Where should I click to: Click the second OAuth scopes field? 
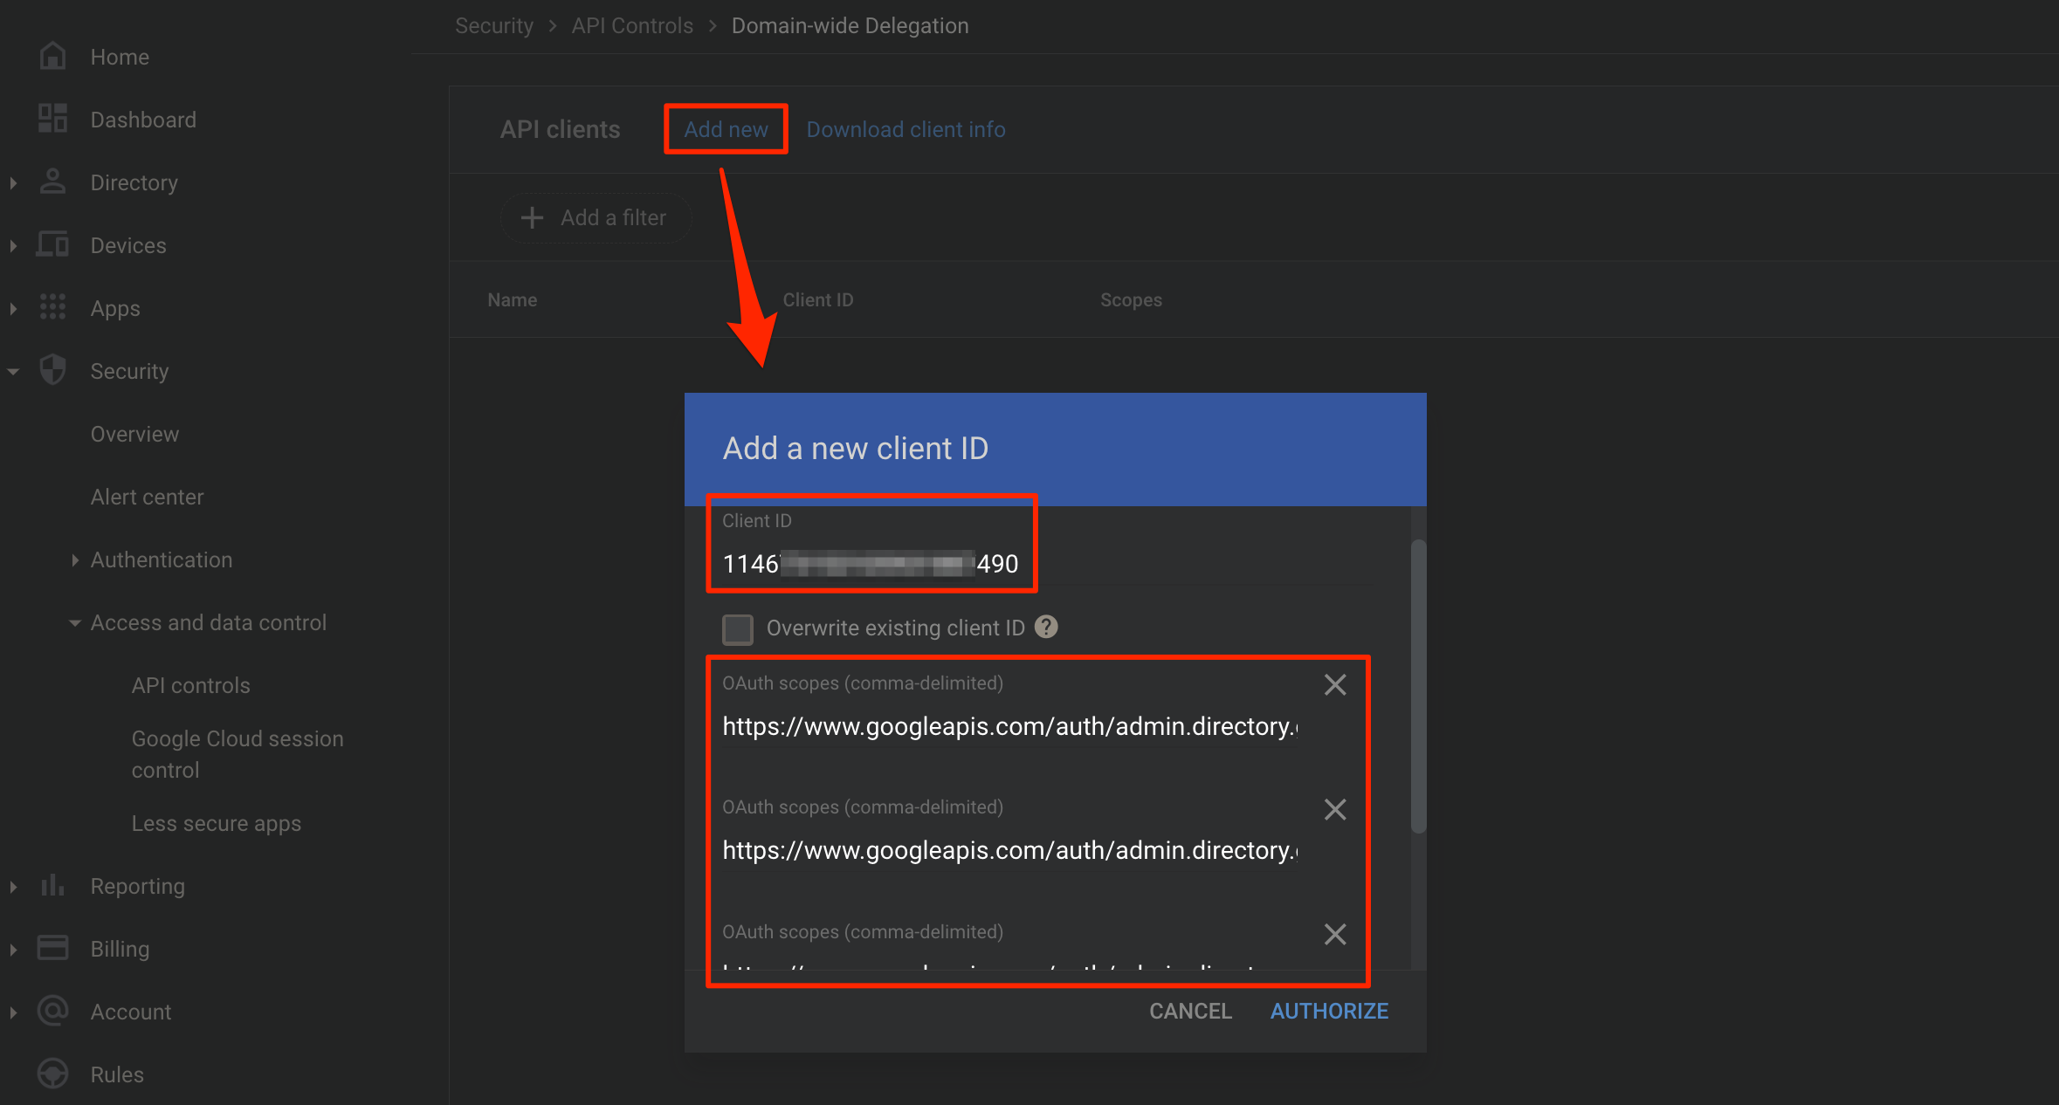coord(1009,850)
